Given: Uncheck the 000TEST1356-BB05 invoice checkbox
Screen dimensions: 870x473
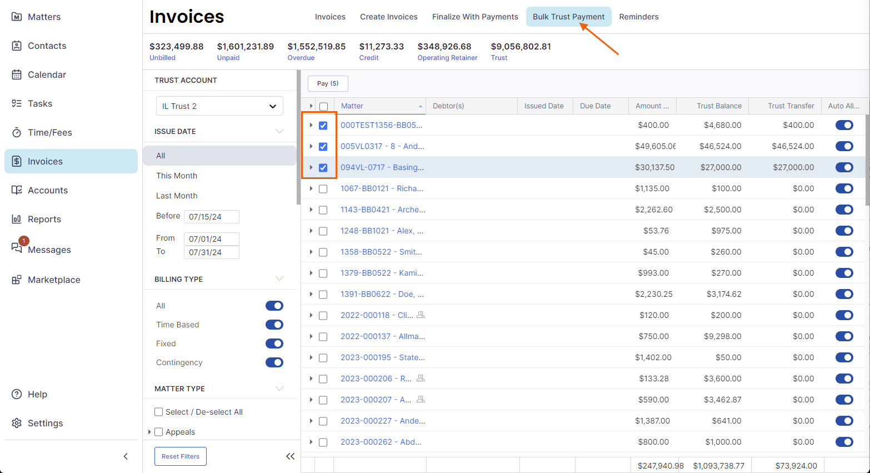Looking at the screenshot, I should point(323,126).
